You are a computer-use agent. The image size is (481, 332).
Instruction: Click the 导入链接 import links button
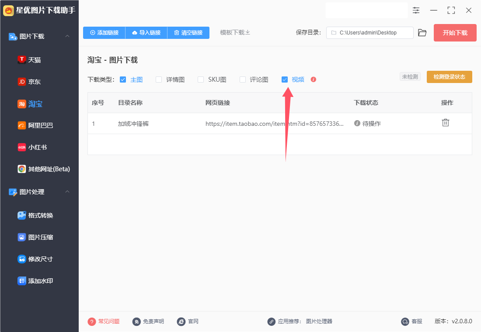tap(146, 32)
